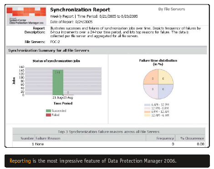Click the 6 AM - 12 PM legend swatch
Image resolution: width=214 pixels, height=169 pixels.
tap(147, 105)
